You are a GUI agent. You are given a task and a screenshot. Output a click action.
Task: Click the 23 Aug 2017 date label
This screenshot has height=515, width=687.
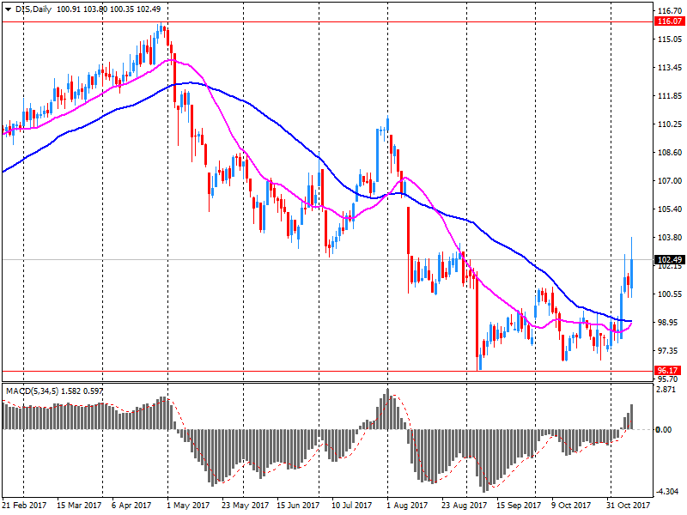pyautogui.click(x=464, y=506)
